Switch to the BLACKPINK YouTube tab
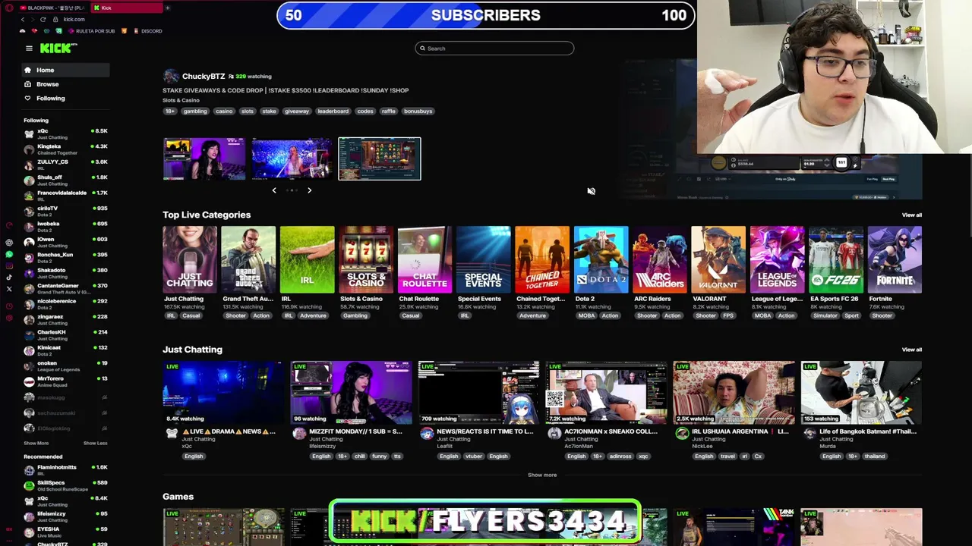 [x=52, y=8]
